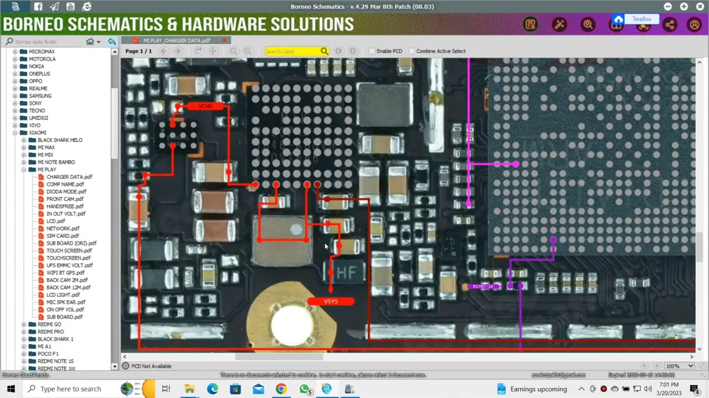Open the YouTube icon in title bar
Viewport: 709px width, 398px height.
[x=70, y=7]
